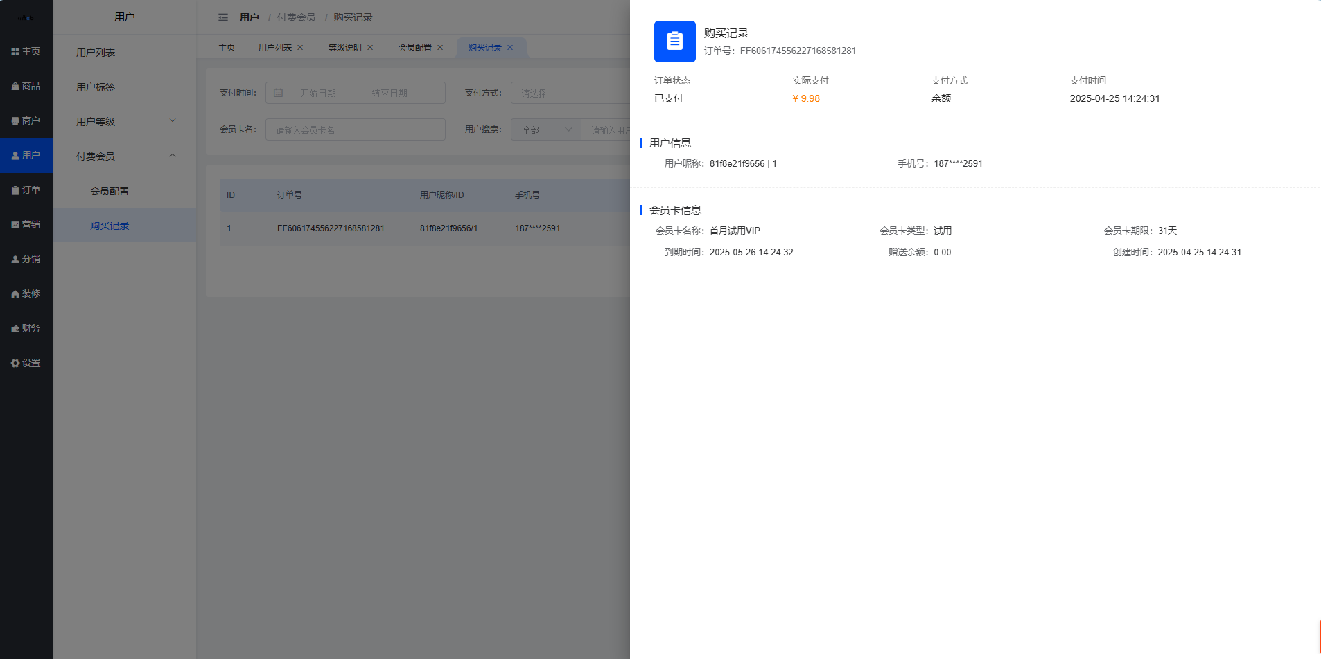Click the calendar icon in 支付时间 filter

click(x=279, y=92)
